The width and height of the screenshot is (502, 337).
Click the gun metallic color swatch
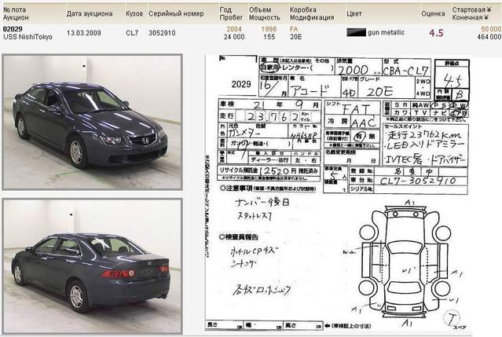tap(356, 32)
